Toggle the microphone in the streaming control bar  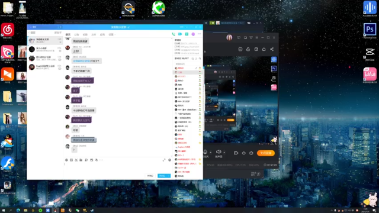point(205,152)
